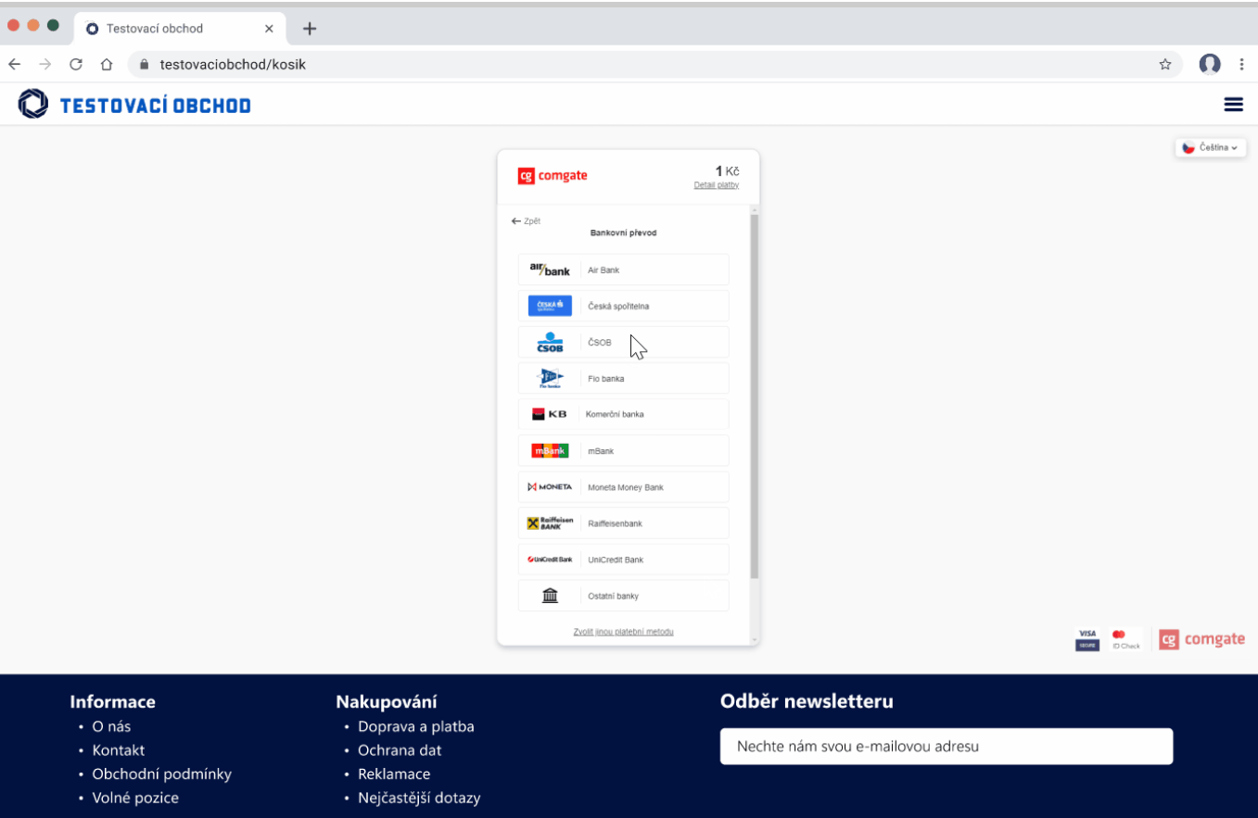Viewport: 1258px width, 818px height.
Task: Go back with the Zpět link
Action: (526, 221)
